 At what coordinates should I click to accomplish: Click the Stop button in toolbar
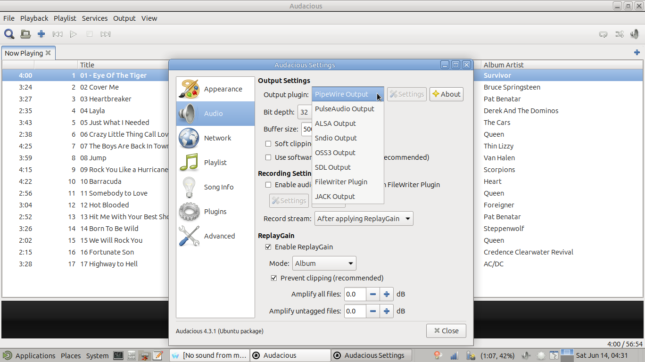pyautogui.click(x=90, y=34)
